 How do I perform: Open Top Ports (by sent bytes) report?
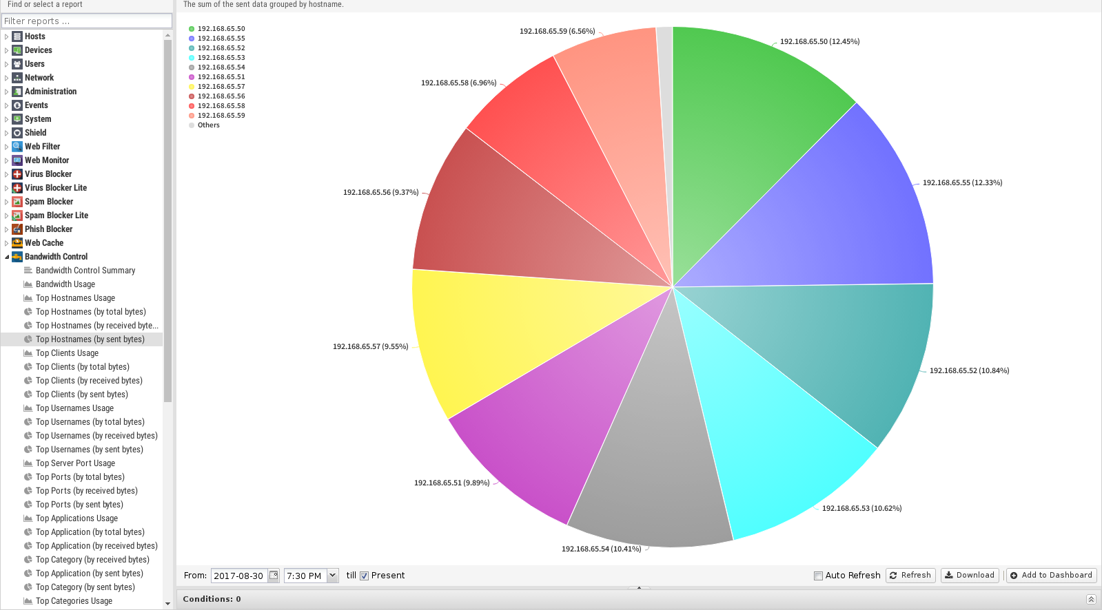coord(79,505)
